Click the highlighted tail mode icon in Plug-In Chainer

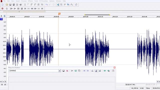coord(96,71)
